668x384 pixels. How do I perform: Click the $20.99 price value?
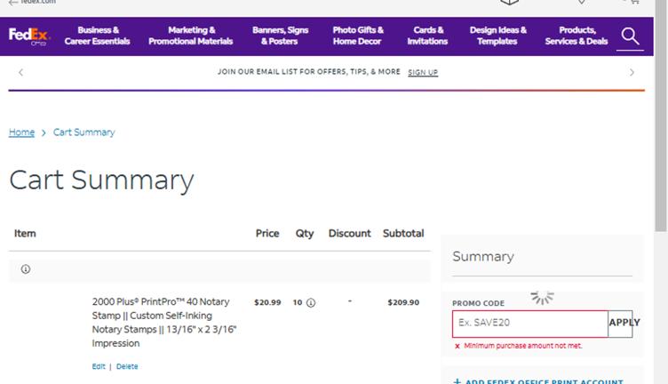click(267, 302)
